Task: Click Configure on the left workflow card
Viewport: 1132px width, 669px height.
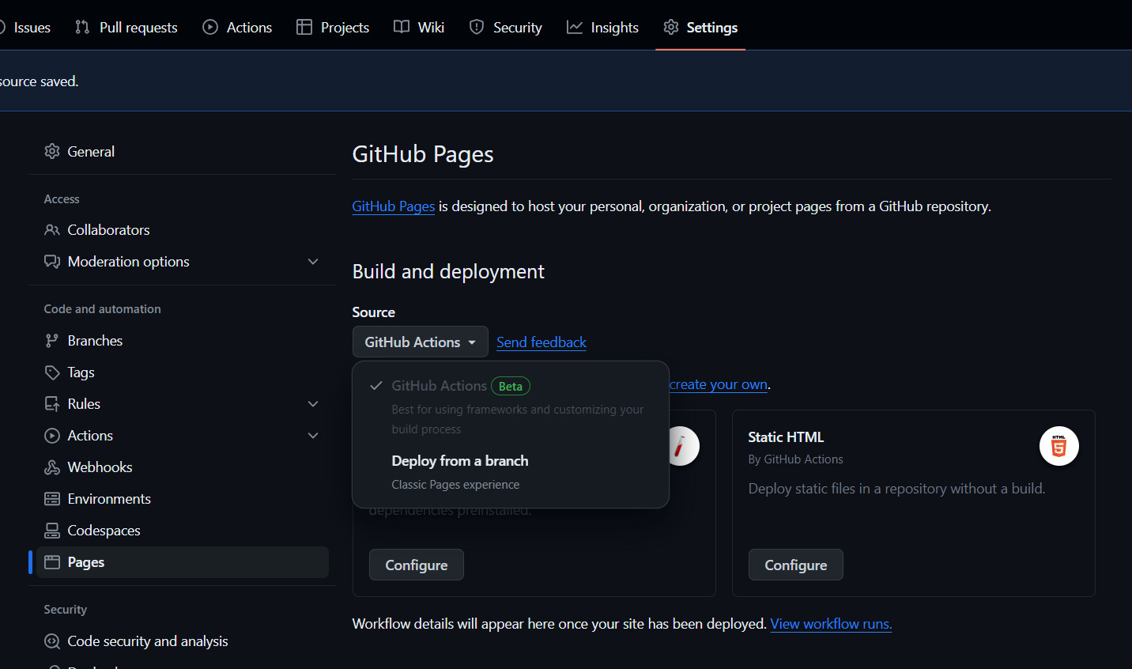Action: coord(417,565)
